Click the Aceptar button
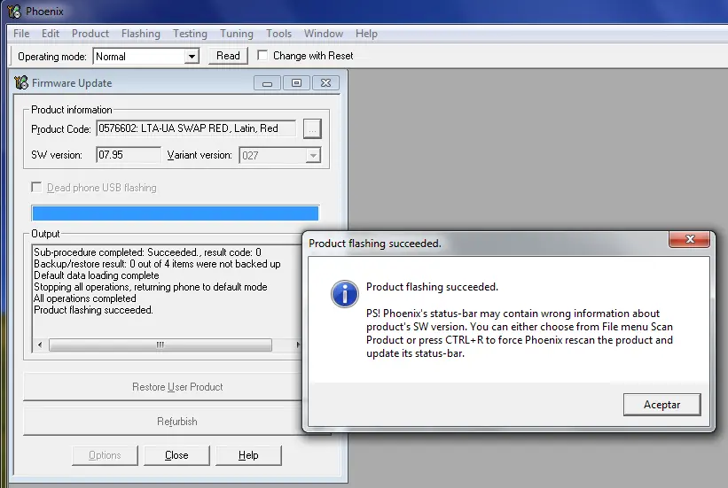 661,405
